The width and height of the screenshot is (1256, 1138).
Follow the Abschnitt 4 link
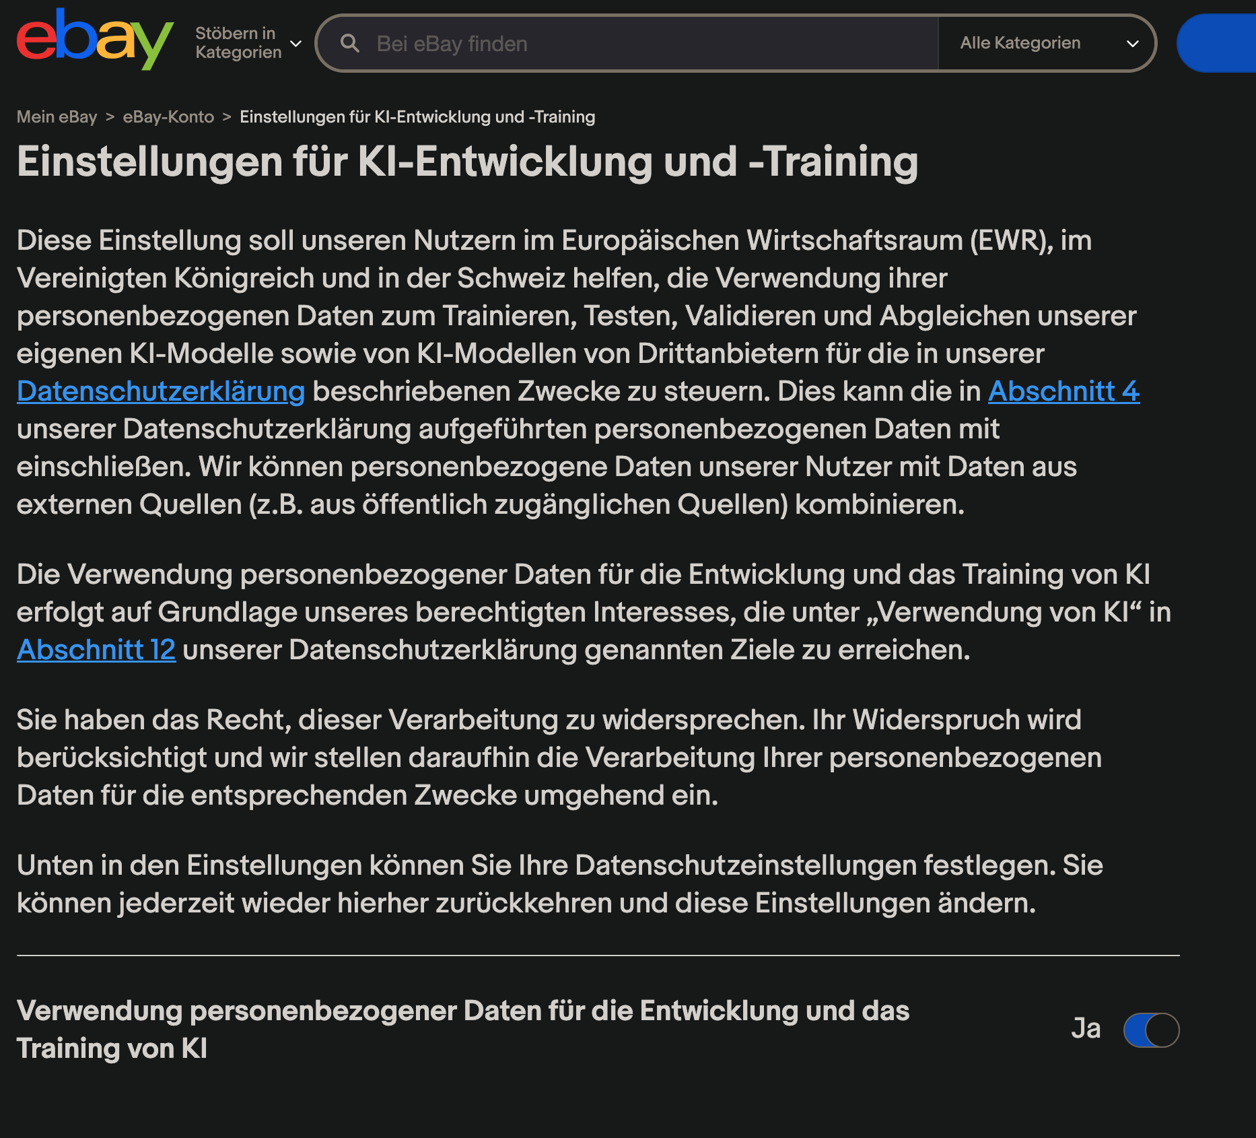pyautogui.click(x=1063, y=391)
